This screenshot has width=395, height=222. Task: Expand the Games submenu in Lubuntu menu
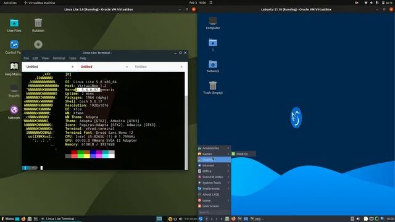214,154
